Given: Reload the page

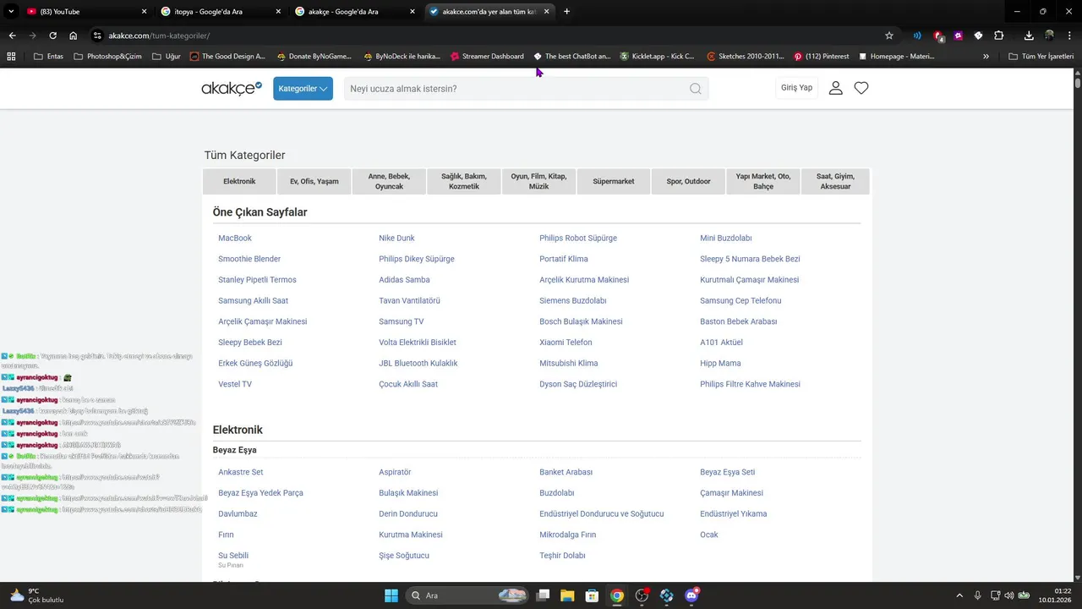Looking at the screenshot, I should 52,36.
